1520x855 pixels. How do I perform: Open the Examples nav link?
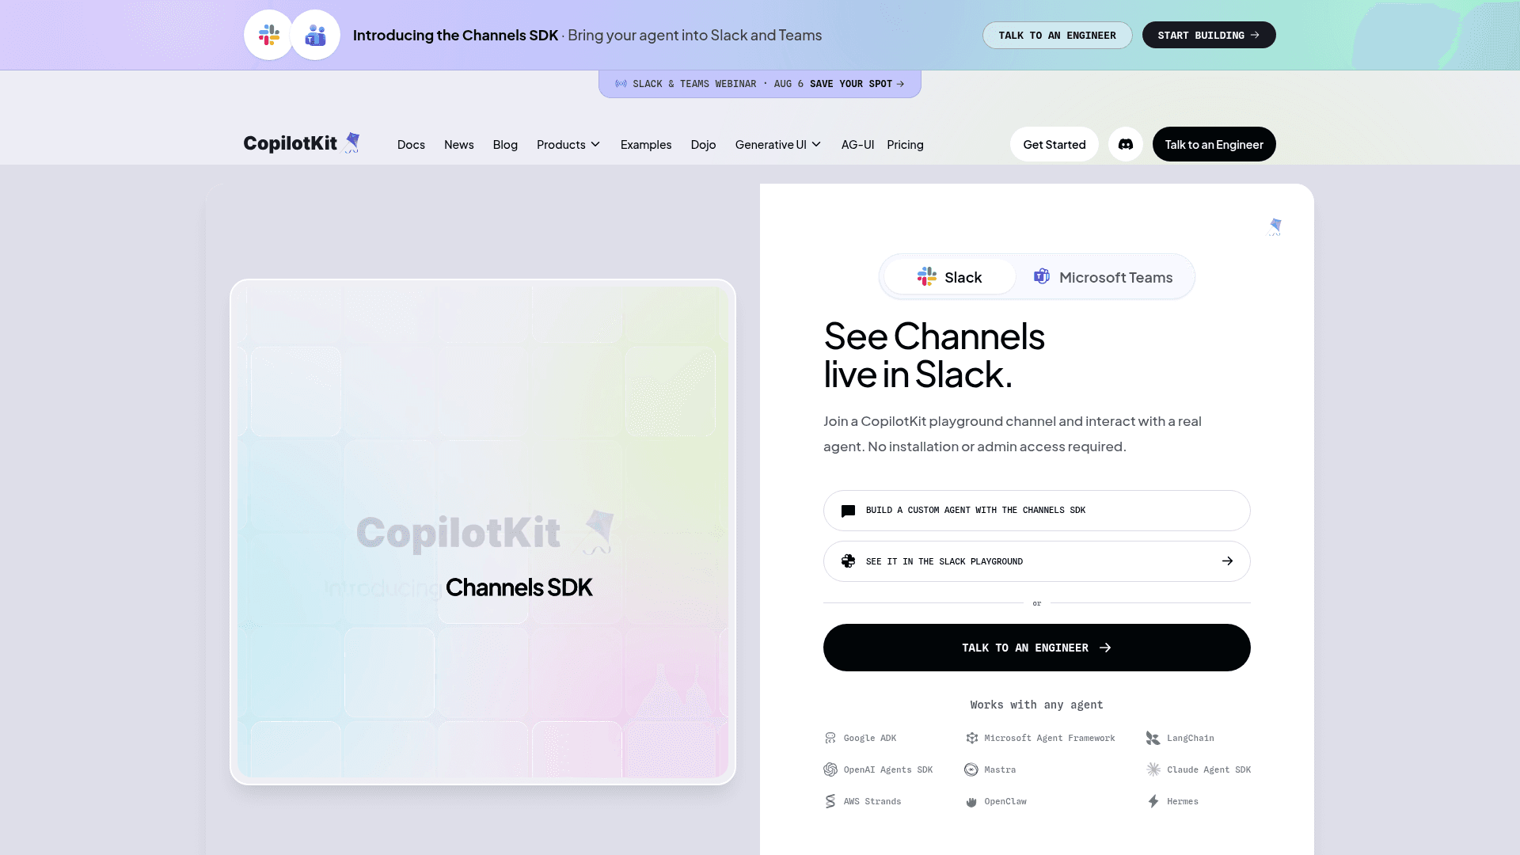pos(646,144)
